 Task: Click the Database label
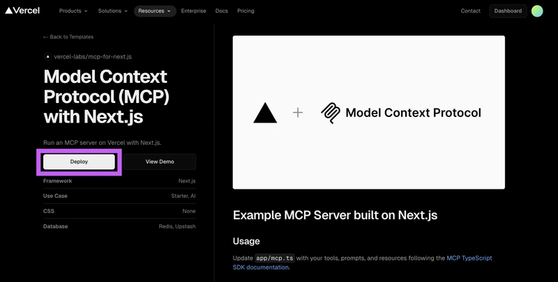tap(56, 226)
